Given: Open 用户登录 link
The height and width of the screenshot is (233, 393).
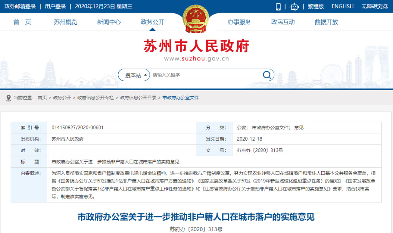Looking at the screenshot, I should pos(55,6).
